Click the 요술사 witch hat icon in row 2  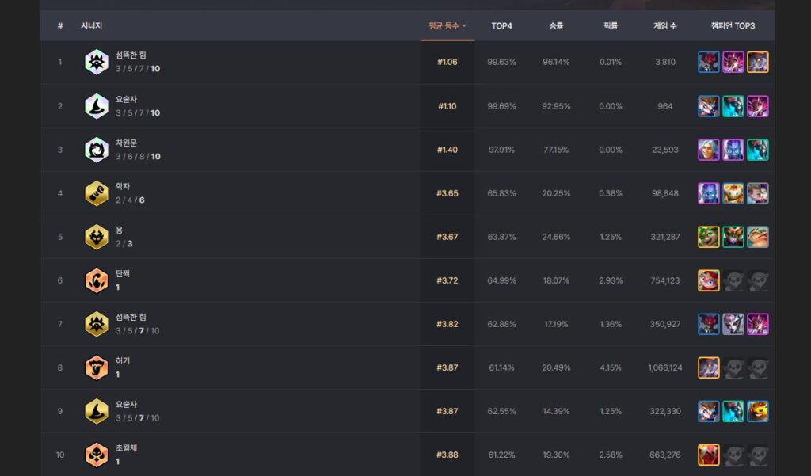click(96, 106)
